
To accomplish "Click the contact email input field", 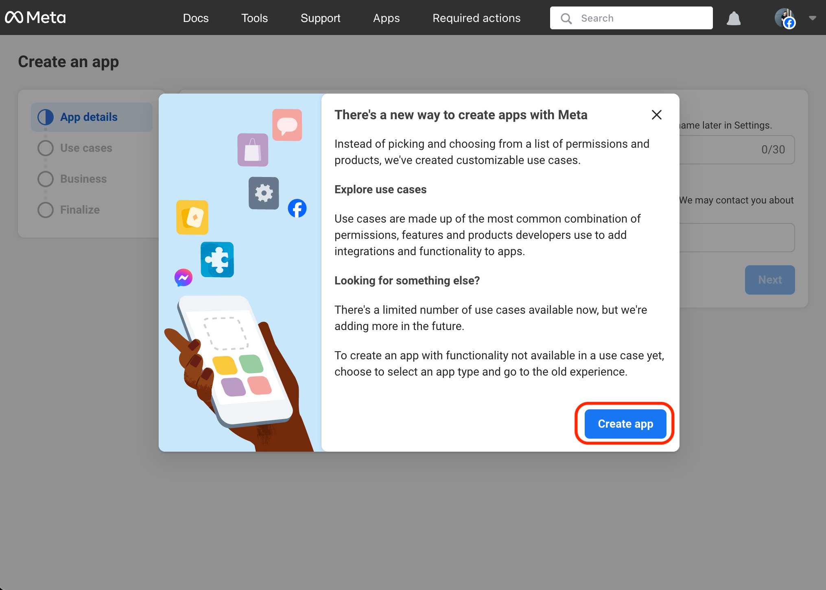I will pos(736,238).
